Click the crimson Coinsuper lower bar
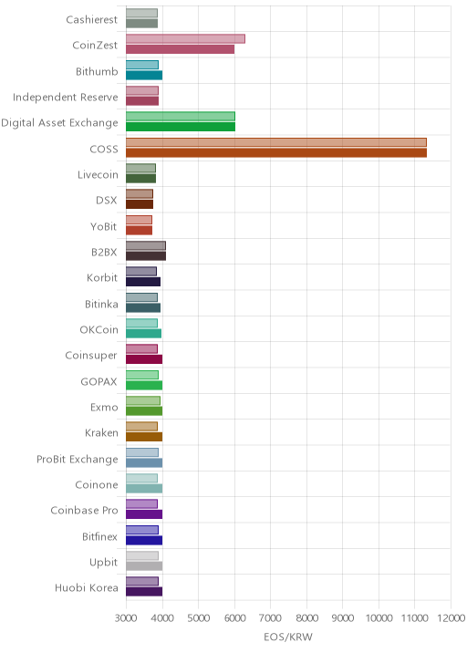 144,359
